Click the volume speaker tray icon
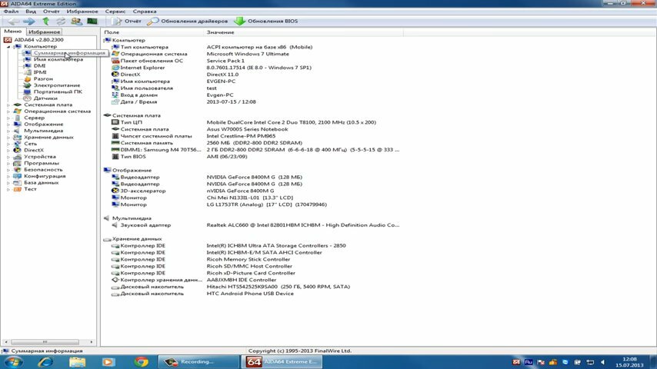Viewport: 657px width, 369px height. pos(602,362)
